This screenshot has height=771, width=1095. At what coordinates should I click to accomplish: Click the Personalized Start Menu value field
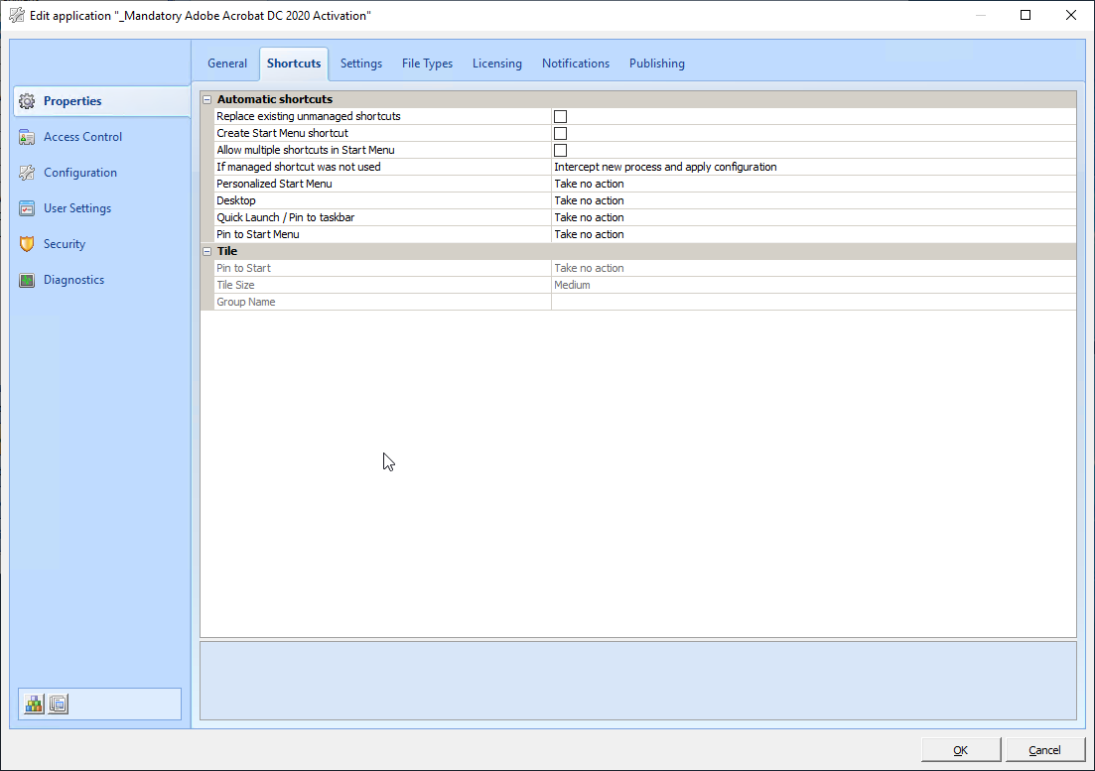(812, 184)
